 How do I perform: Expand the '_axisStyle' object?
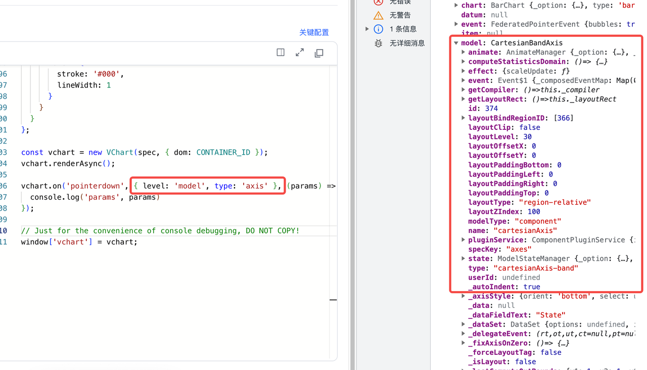464,296
